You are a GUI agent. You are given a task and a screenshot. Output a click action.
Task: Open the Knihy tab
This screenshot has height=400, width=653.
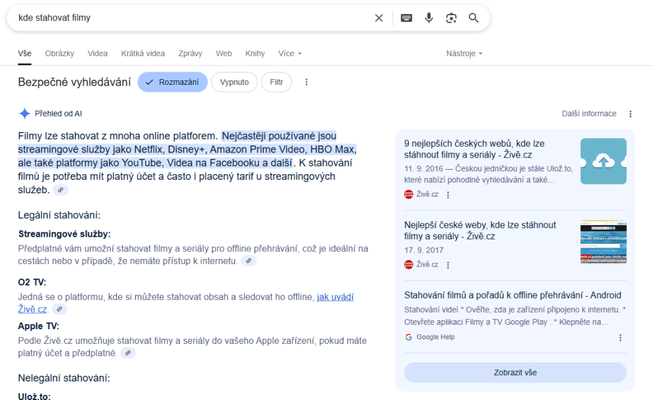[255, 54]
